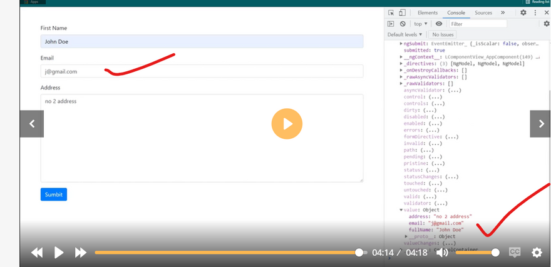This screenshot has height=267, width=551.
Task: Expand the _directives tree entry
Action: coord(401,64)
